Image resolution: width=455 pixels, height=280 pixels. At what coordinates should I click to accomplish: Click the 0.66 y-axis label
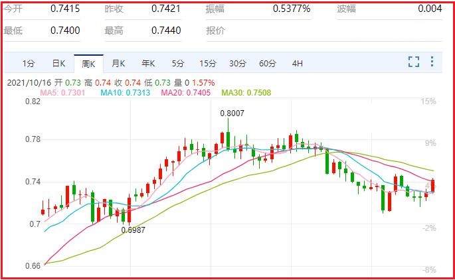point(33,266)
